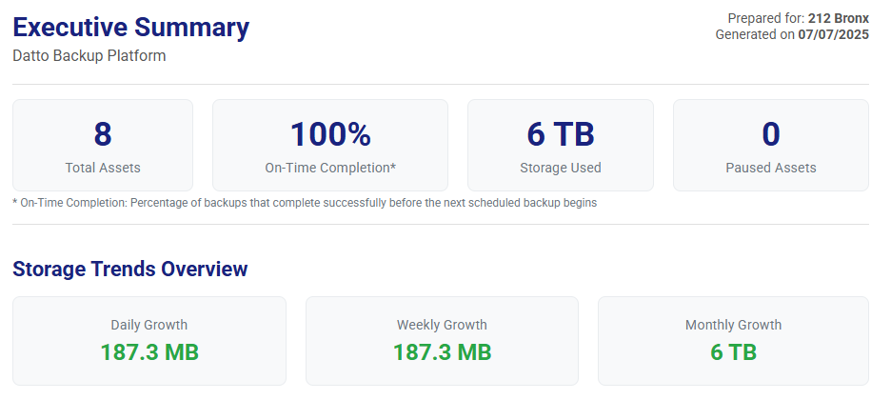891x400 pixels.
Task: Click the Total Assets label
Action: (103, 168)
